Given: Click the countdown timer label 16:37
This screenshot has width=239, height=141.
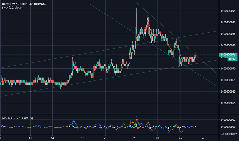Looking at the screenshot, I should click(232, 59).
